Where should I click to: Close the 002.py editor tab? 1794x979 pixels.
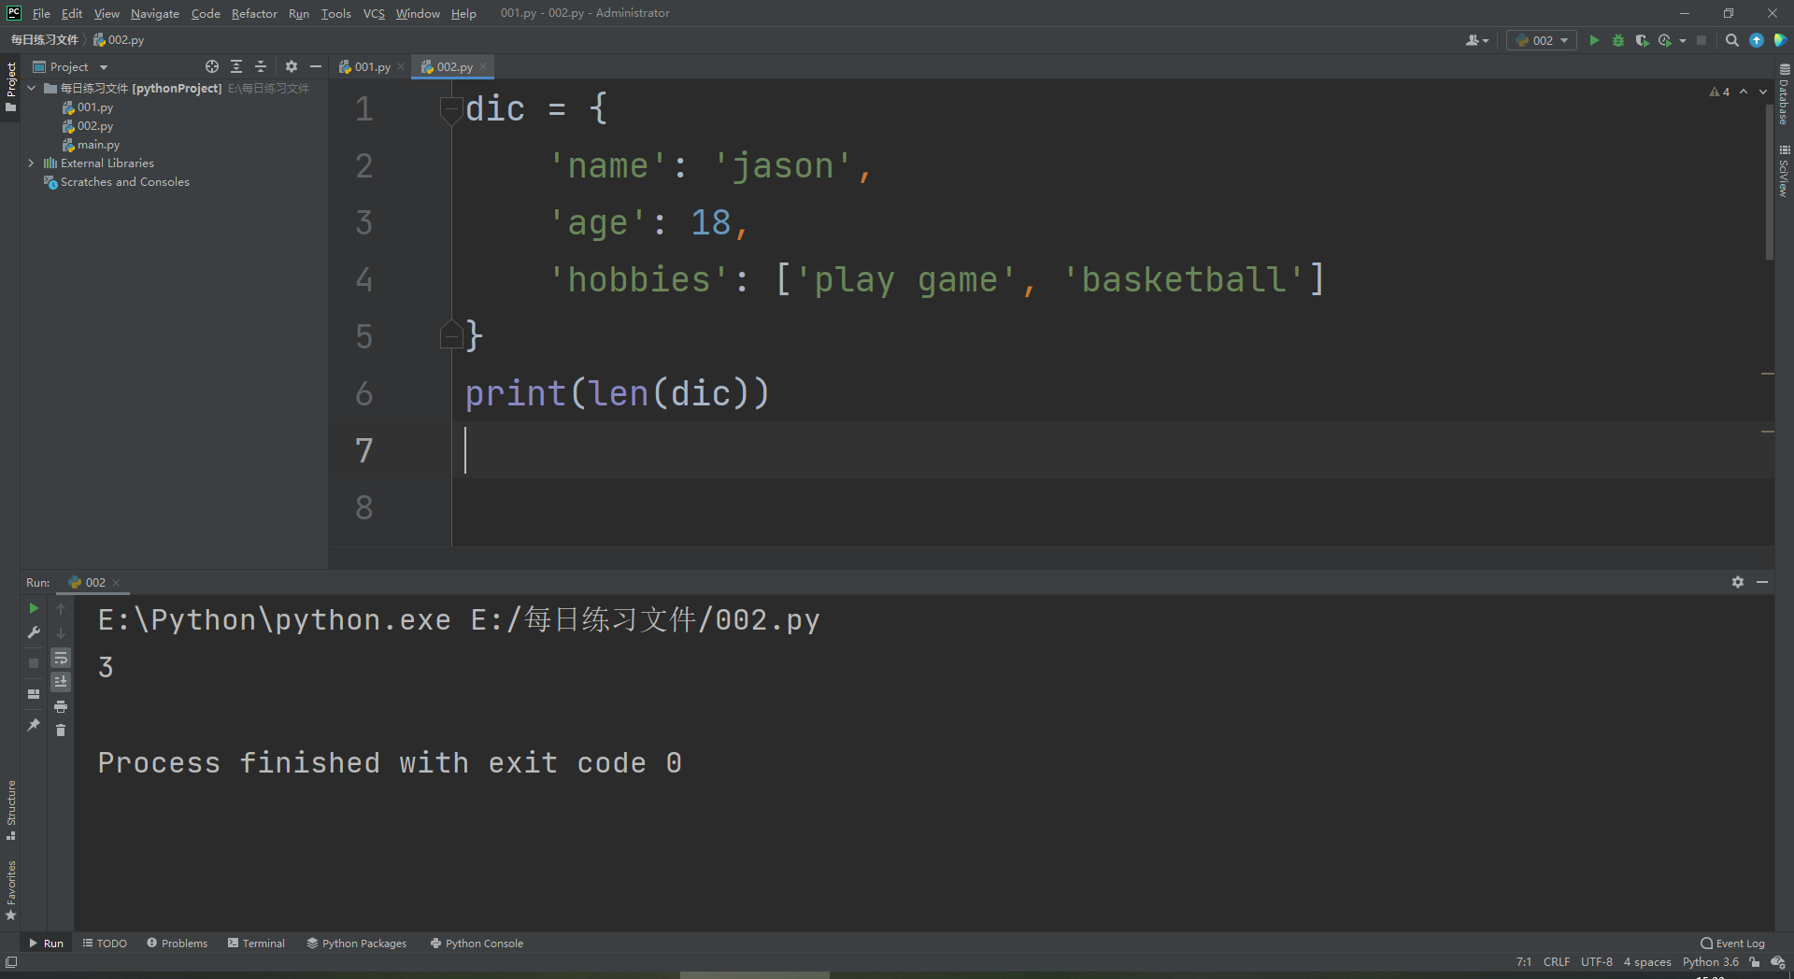coord(483,66)
